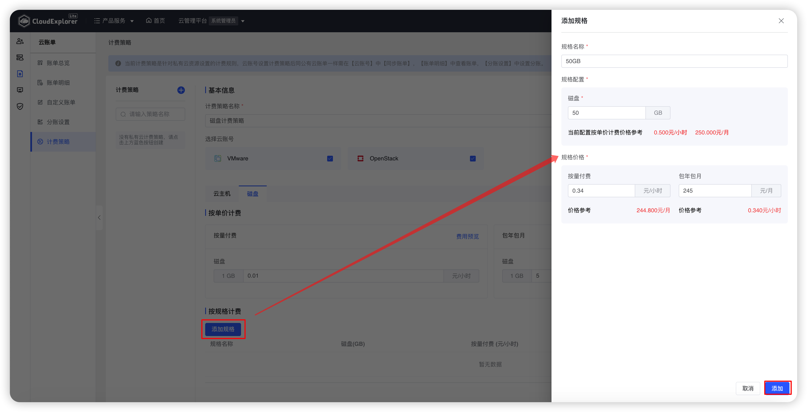Go to 首页 home link
Viewport: 807px width, 412px height.
click(155, 21)
